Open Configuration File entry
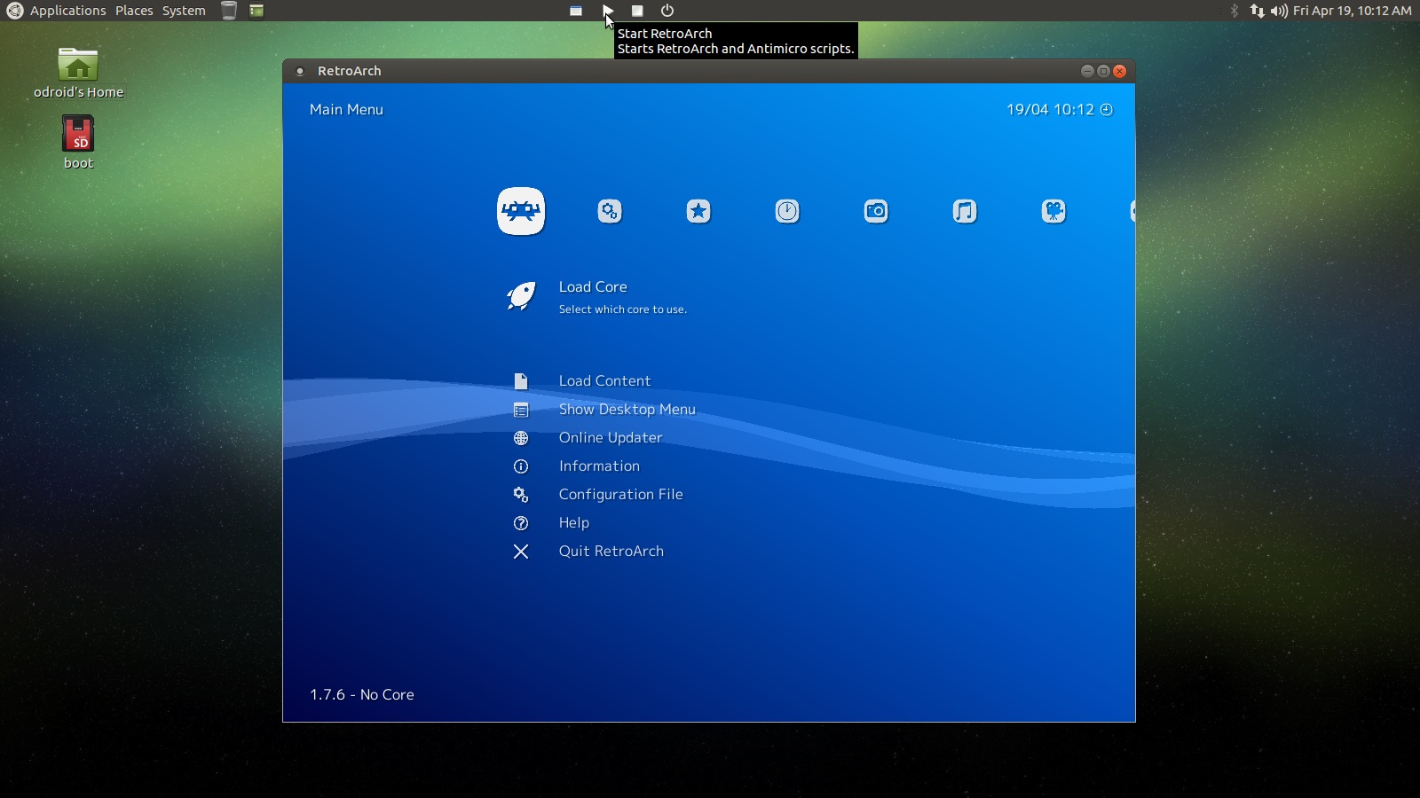Viewport: 1420px width, 798px height. coord(620,494)
